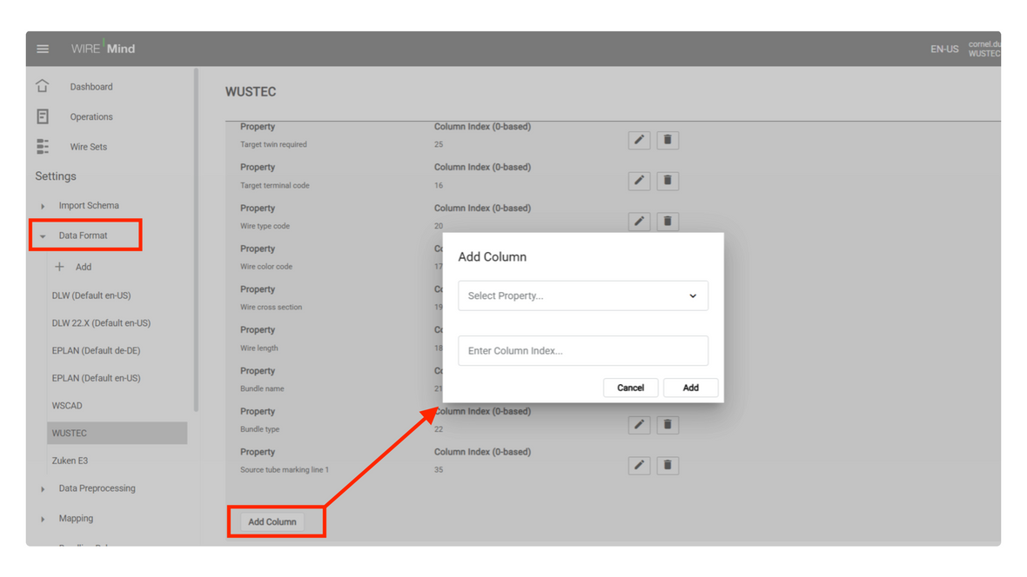1027x577 pixels.
Task: Select the DLW 22.X (Default en-US) format
Action: pyautogui.click(x=101, y=322)
